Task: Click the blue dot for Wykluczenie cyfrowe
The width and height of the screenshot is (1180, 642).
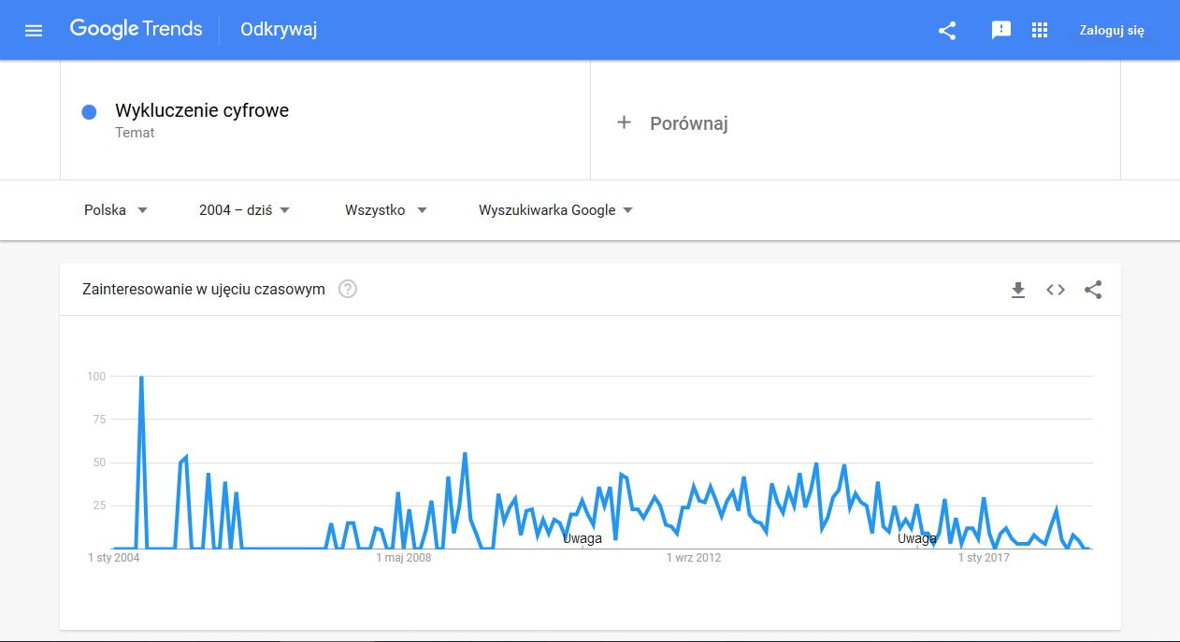Action: point(90,112)
